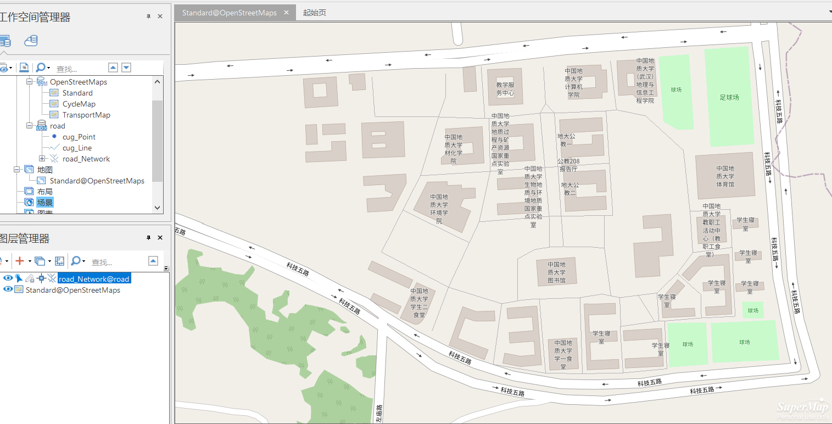Click scroll down arrow of workspace tree
This screenshot has height=424, width=832.
tap(158, 208)
